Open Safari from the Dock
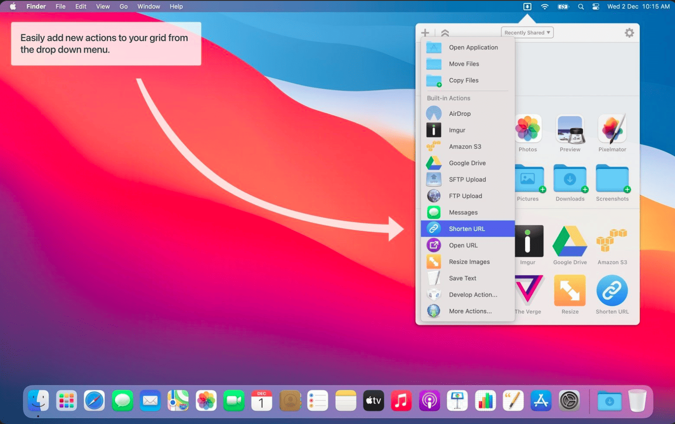 pyautogui.click(x=94, y=401)
